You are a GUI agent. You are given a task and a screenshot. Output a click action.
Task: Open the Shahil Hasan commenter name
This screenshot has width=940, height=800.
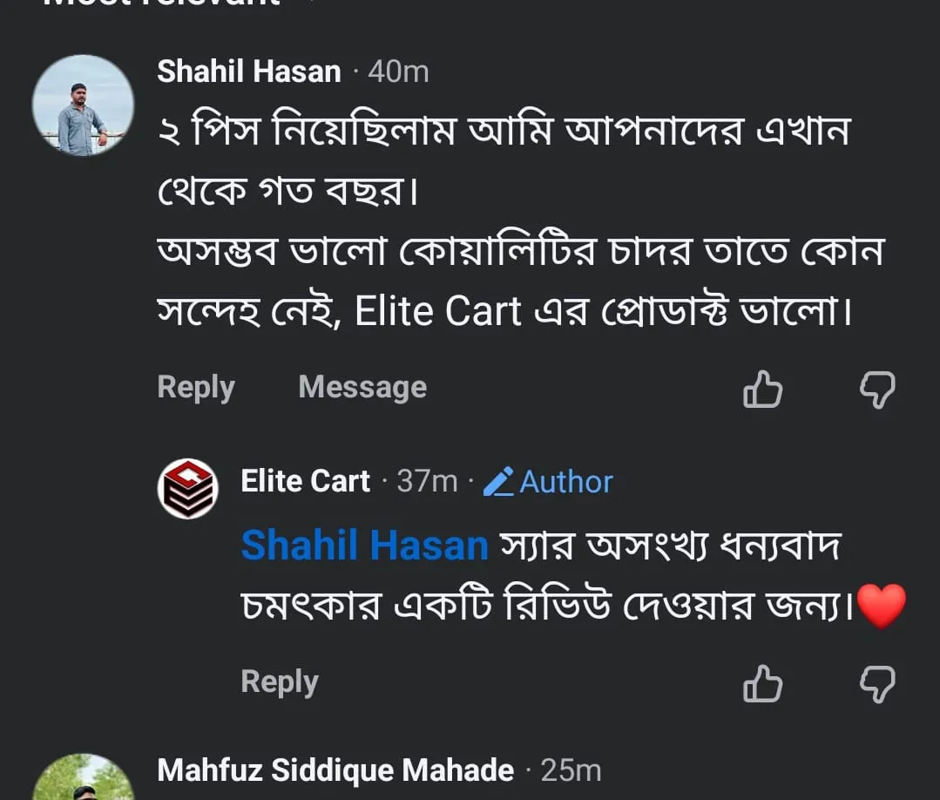click(x=249, y=71)
